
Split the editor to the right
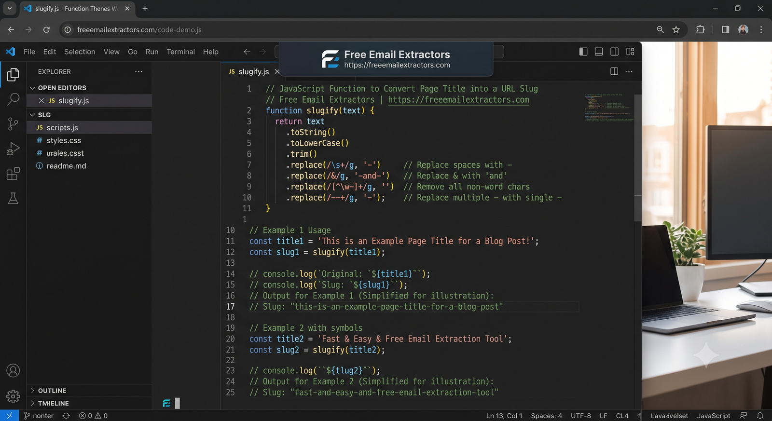coord(614,71)
